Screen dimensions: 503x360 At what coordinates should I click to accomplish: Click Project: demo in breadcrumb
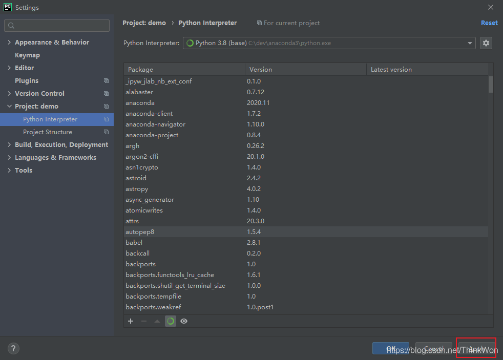(144, 23)
